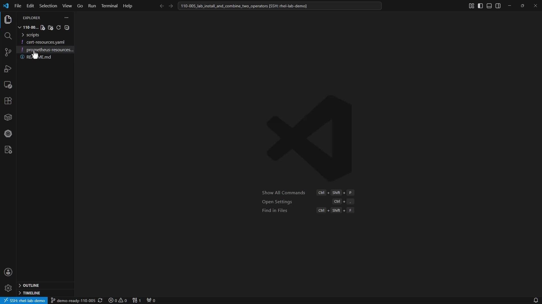Open cert-resources.yaml file
Viewport: 542px width, 304px height.
[x=45, y=42]
